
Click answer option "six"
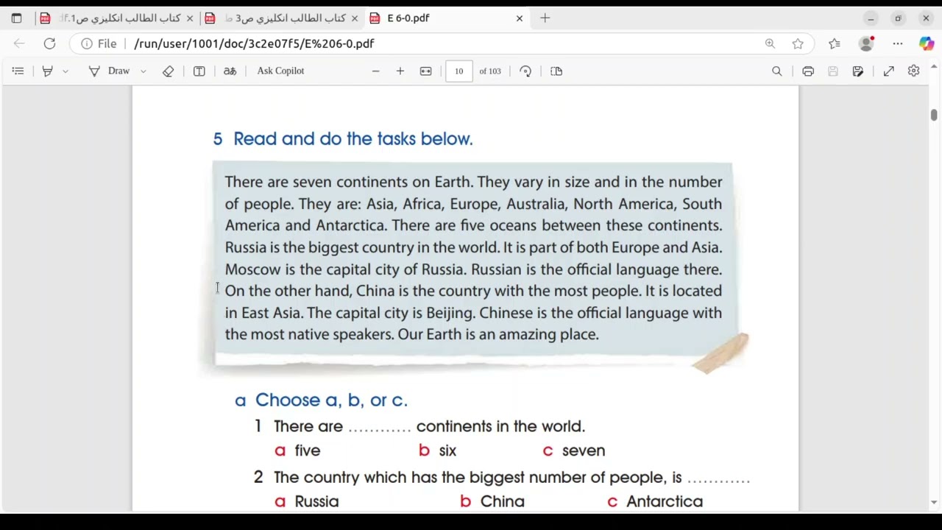click(447, 451)
